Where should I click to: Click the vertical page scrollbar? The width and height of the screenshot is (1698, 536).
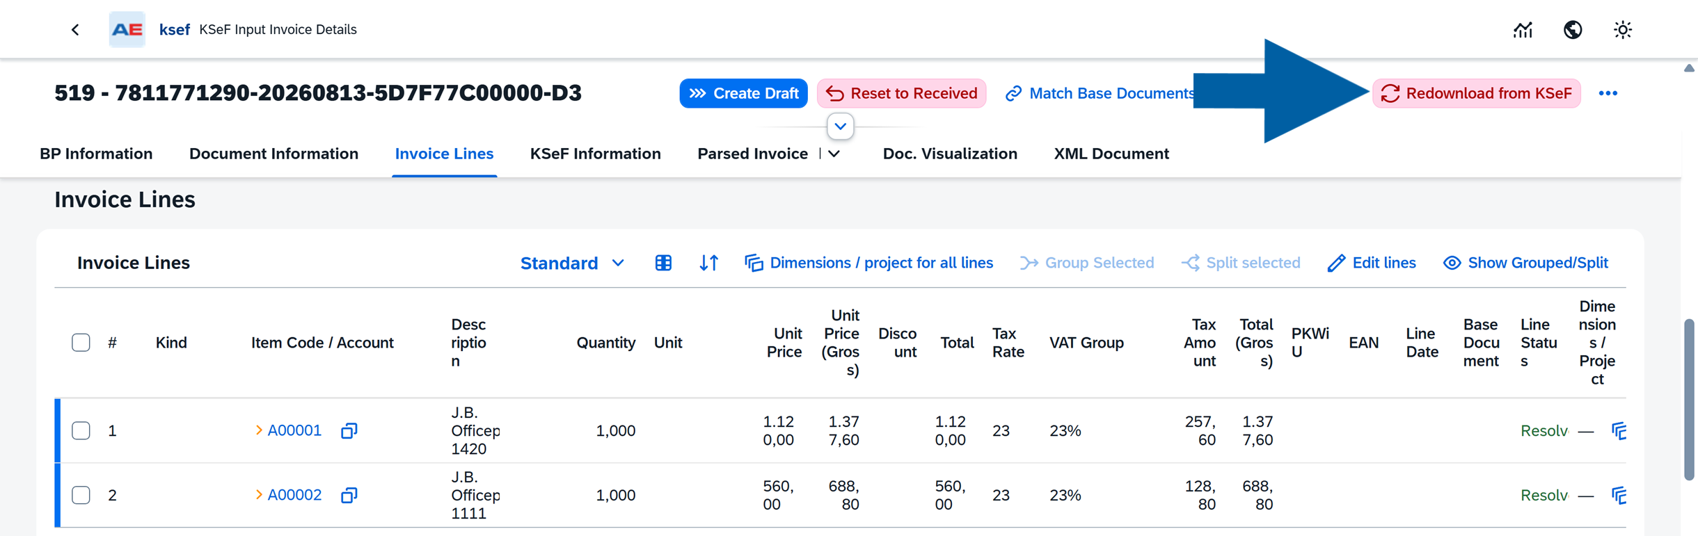coord(1688,399)
